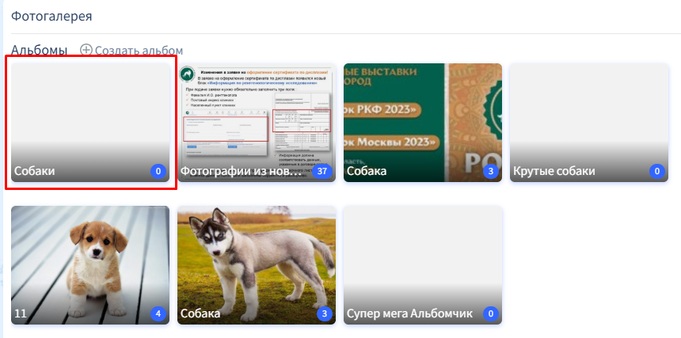Click the 3 badge on husky album
Screen dimensions: 681x338
click(325, 313)
